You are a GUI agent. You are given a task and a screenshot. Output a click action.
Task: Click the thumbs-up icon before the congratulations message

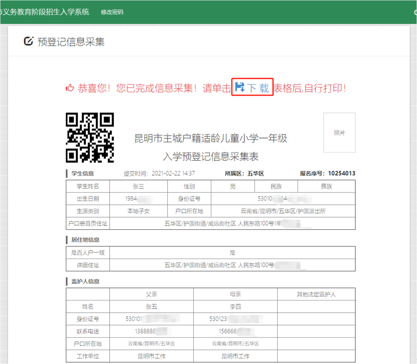click(70, 88)
